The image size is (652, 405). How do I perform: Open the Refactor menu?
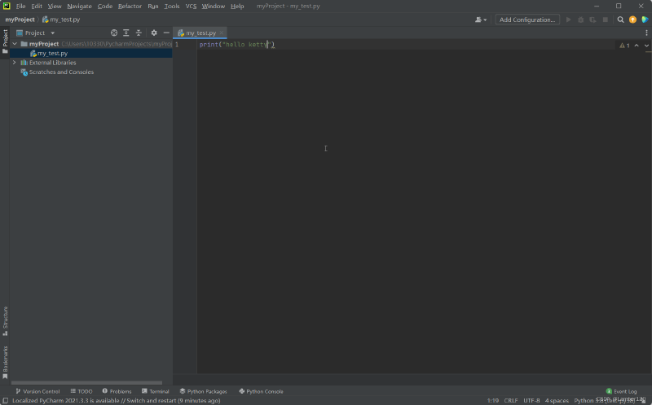click(x=130, y=7)
